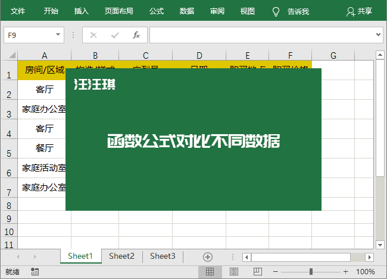This screenshot has height=279, width=387.
Task: Switch to Page Layout view
Action: tap(234, 272)
